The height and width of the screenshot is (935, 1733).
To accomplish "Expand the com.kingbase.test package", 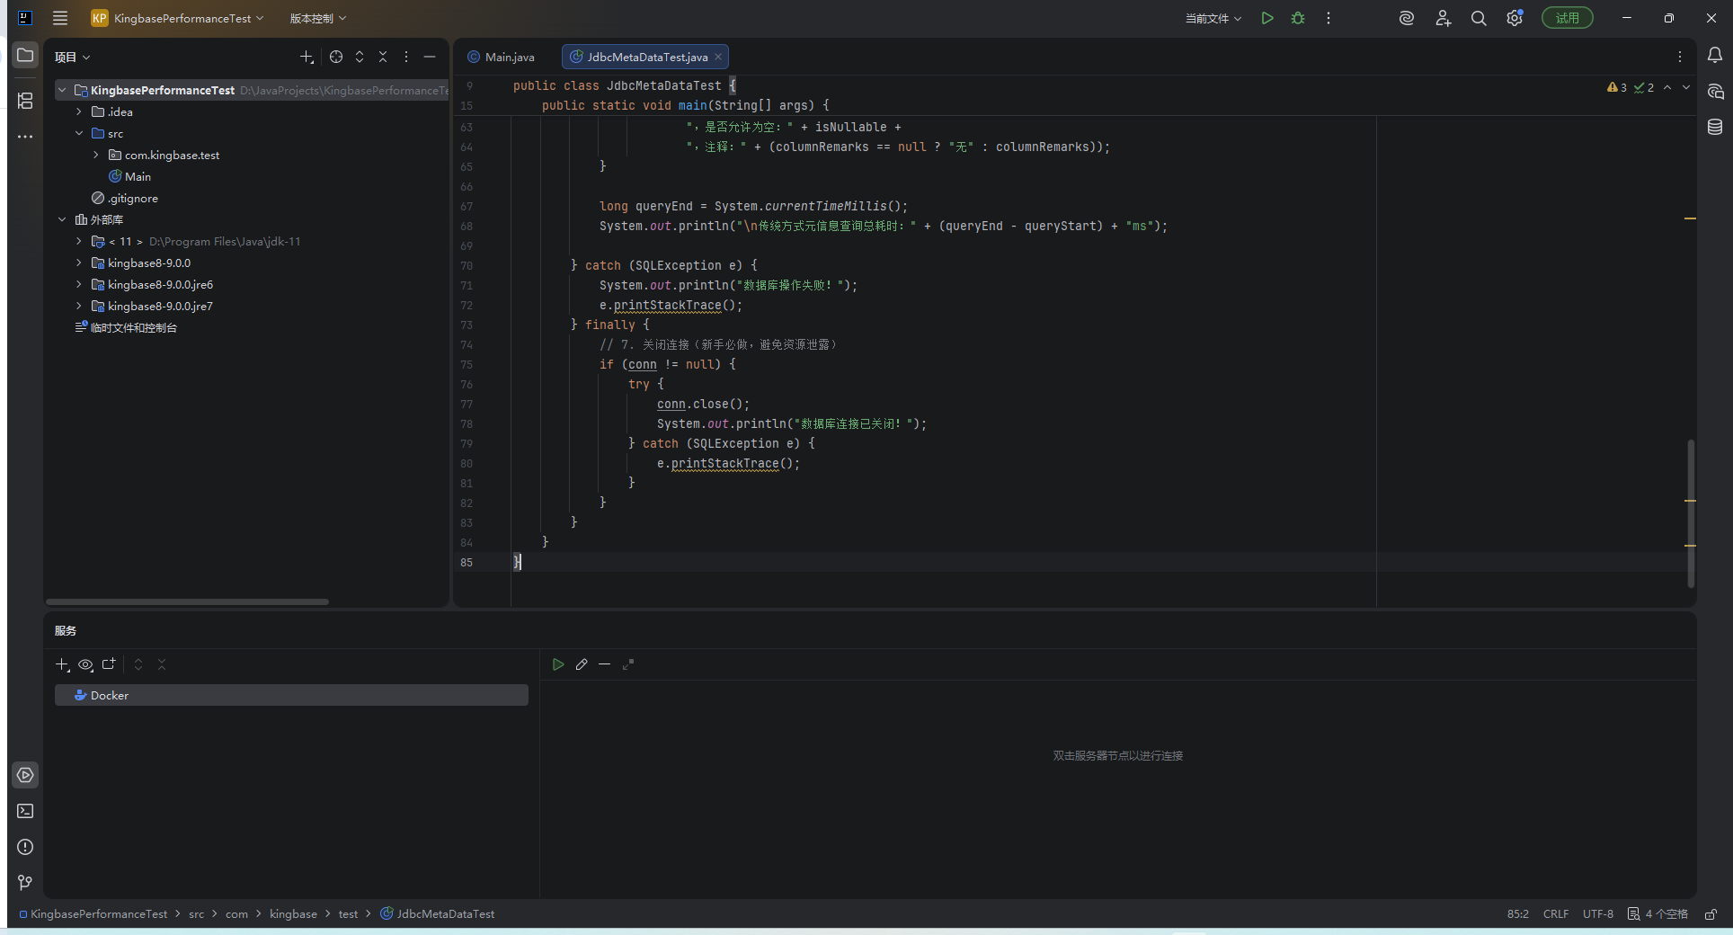I will pyautogui.click(x=96, y=155).
